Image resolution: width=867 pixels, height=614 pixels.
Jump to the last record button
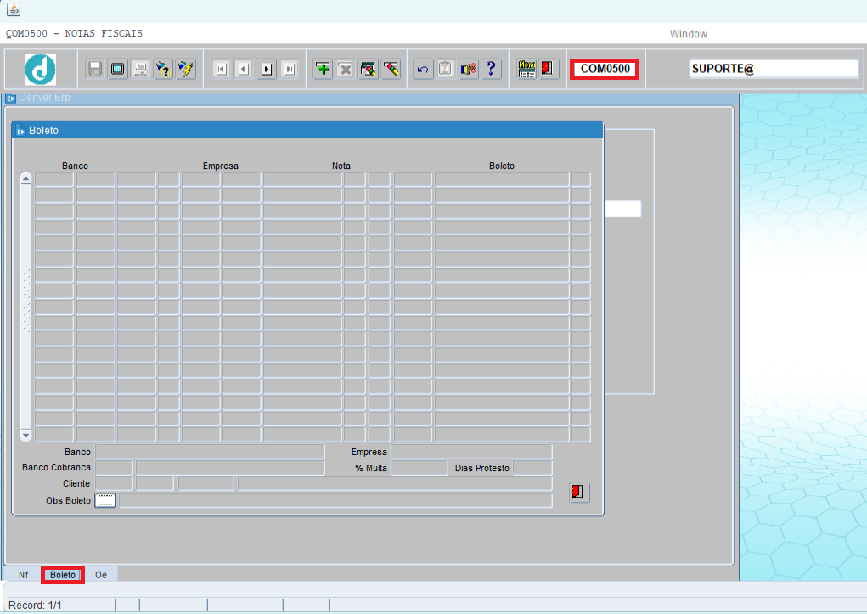click(289, 70)
